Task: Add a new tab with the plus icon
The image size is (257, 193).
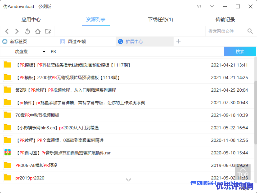Action: (x=178, y=41)
